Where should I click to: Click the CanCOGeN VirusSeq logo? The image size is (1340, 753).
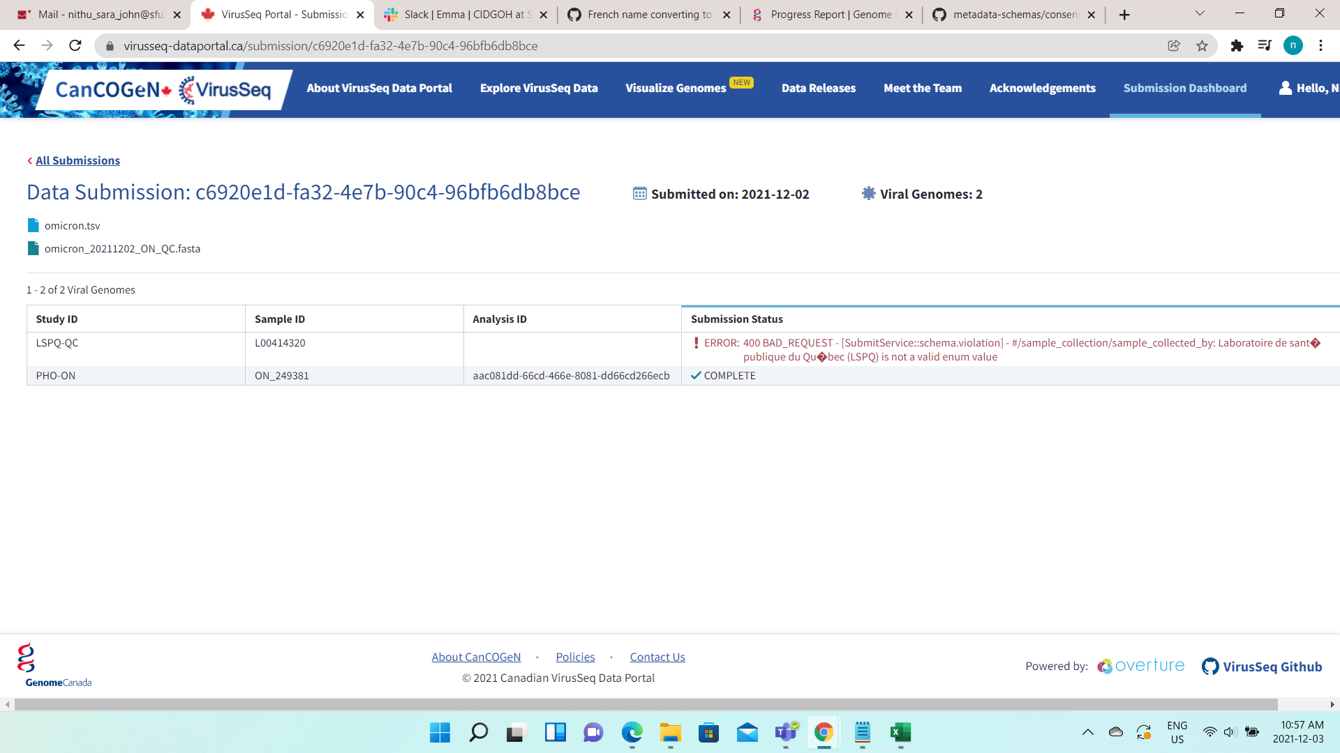159,89
